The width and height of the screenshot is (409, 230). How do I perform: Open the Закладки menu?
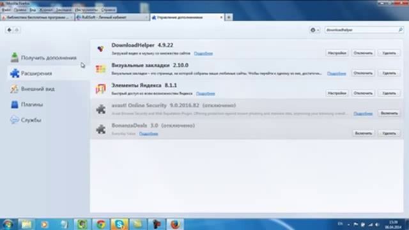pyautogui.click(x=63, y=10)
